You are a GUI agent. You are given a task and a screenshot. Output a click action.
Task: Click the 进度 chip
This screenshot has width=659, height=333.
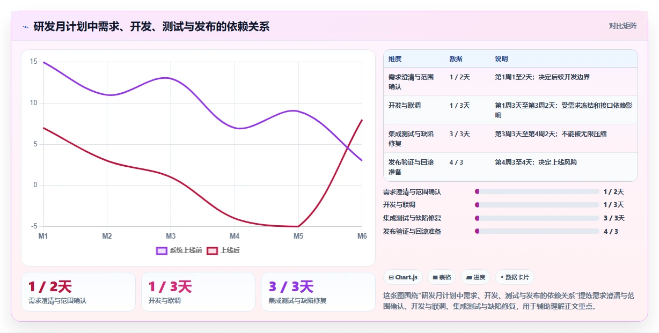(475, 277)
